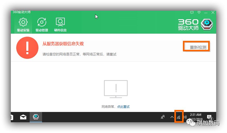Viewport: 227px width, 133px height.
Task: Click the 网络异常 label text
Action: (x=108, y=107)
